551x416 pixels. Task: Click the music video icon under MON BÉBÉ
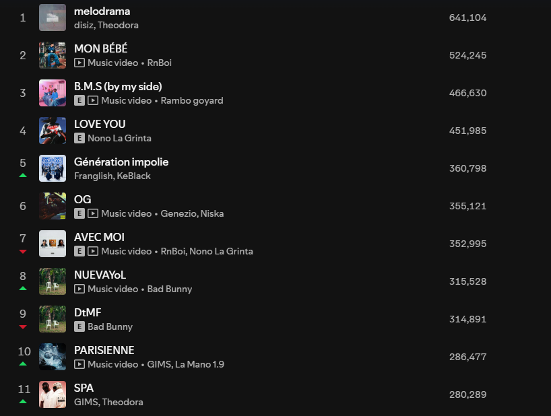[79, 63]
